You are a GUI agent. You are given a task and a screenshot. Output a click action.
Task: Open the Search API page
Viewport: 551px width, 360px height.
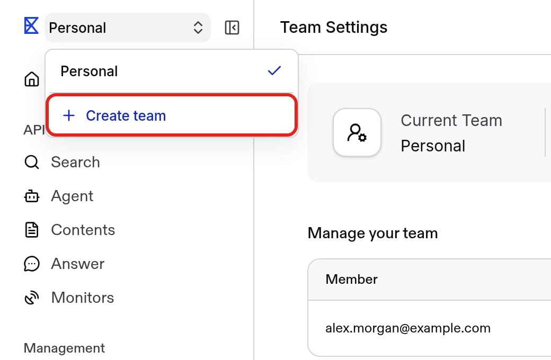76,162
